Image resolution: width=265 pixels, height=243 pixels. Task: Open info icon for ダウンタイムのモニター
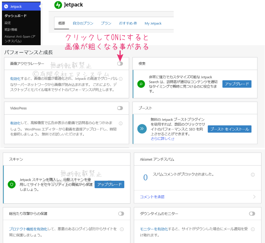(253, 229)
